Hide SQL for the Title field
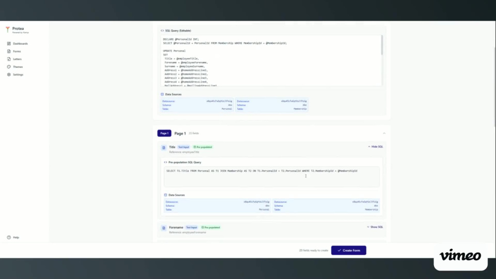Screen dimensions: 496x279 [x=375, y=147]
